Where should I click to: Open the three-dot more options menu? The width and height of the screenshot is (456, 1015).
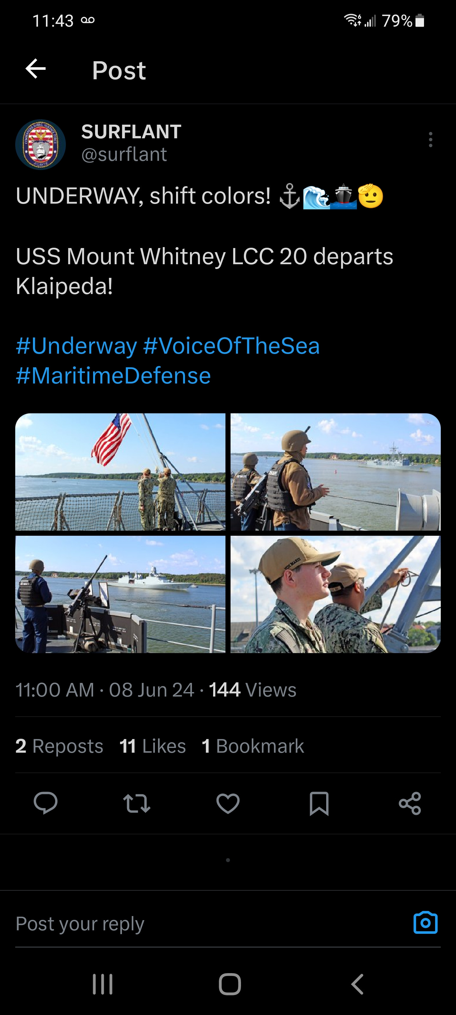coord(430,140)
